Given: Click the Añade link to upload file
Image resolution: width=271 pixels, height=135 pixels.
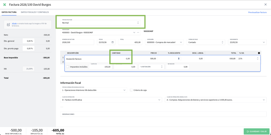Looking at the screenshot, I should coord(14,23).
